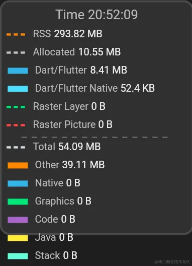The width and height of the screenshot is (192, 266).
Task: Click the purple Code memory swatch
Action: point(18,220)
